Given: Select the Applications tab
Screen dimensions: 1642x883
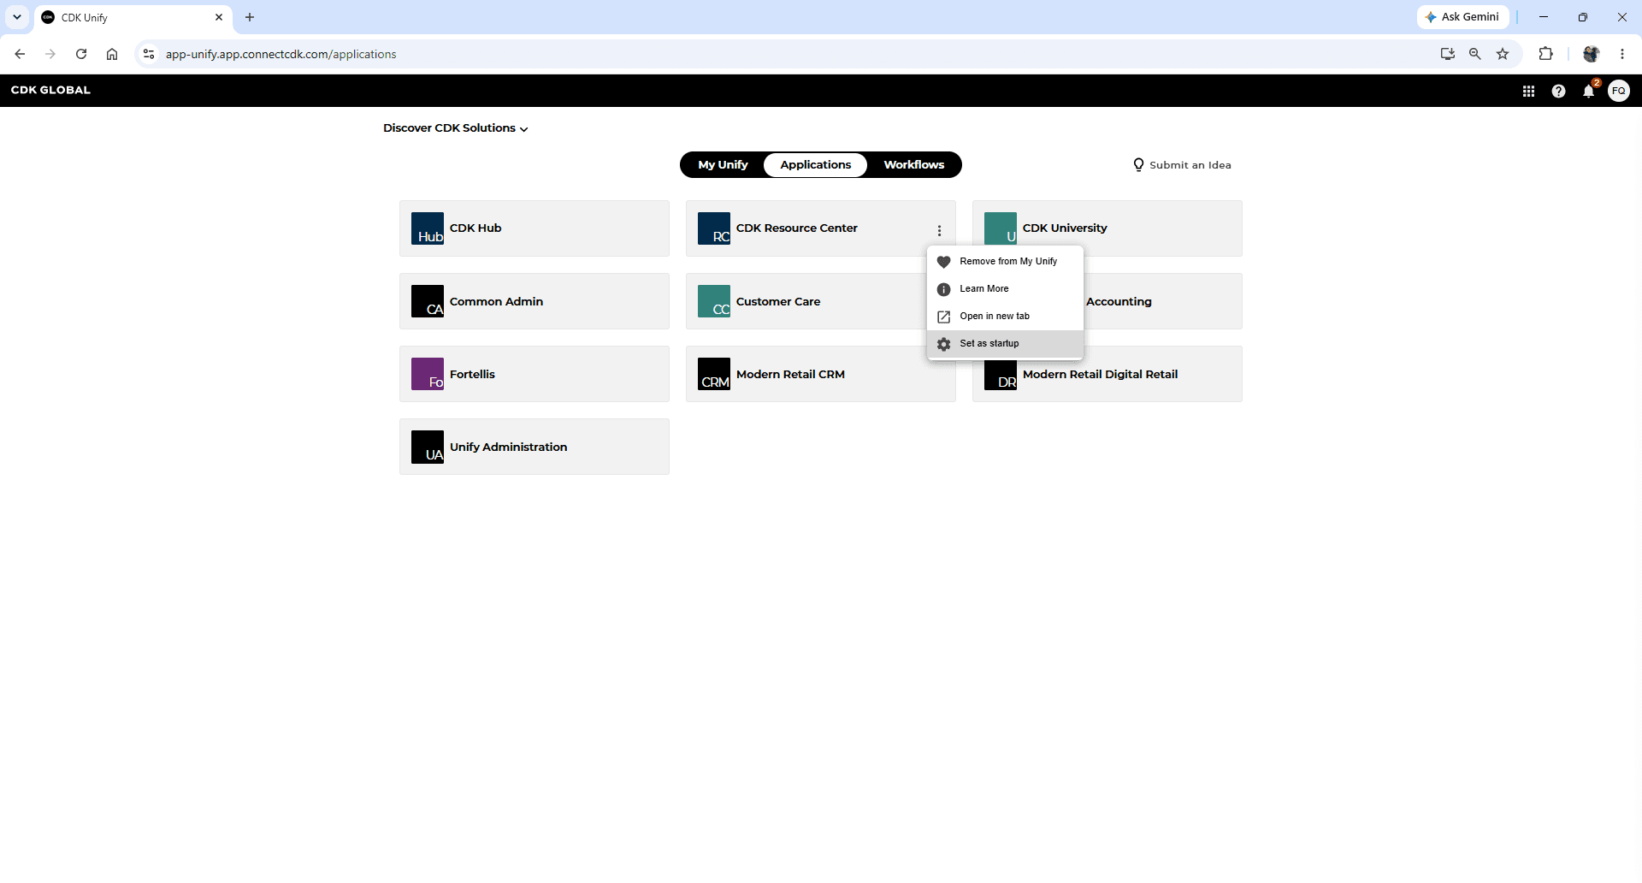Looking at the screenshot, I should 816,165.
